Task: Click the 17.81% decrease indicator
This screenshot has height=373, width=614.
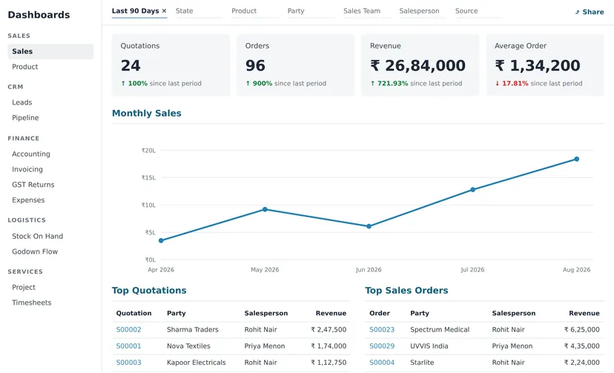Action: 512,83
